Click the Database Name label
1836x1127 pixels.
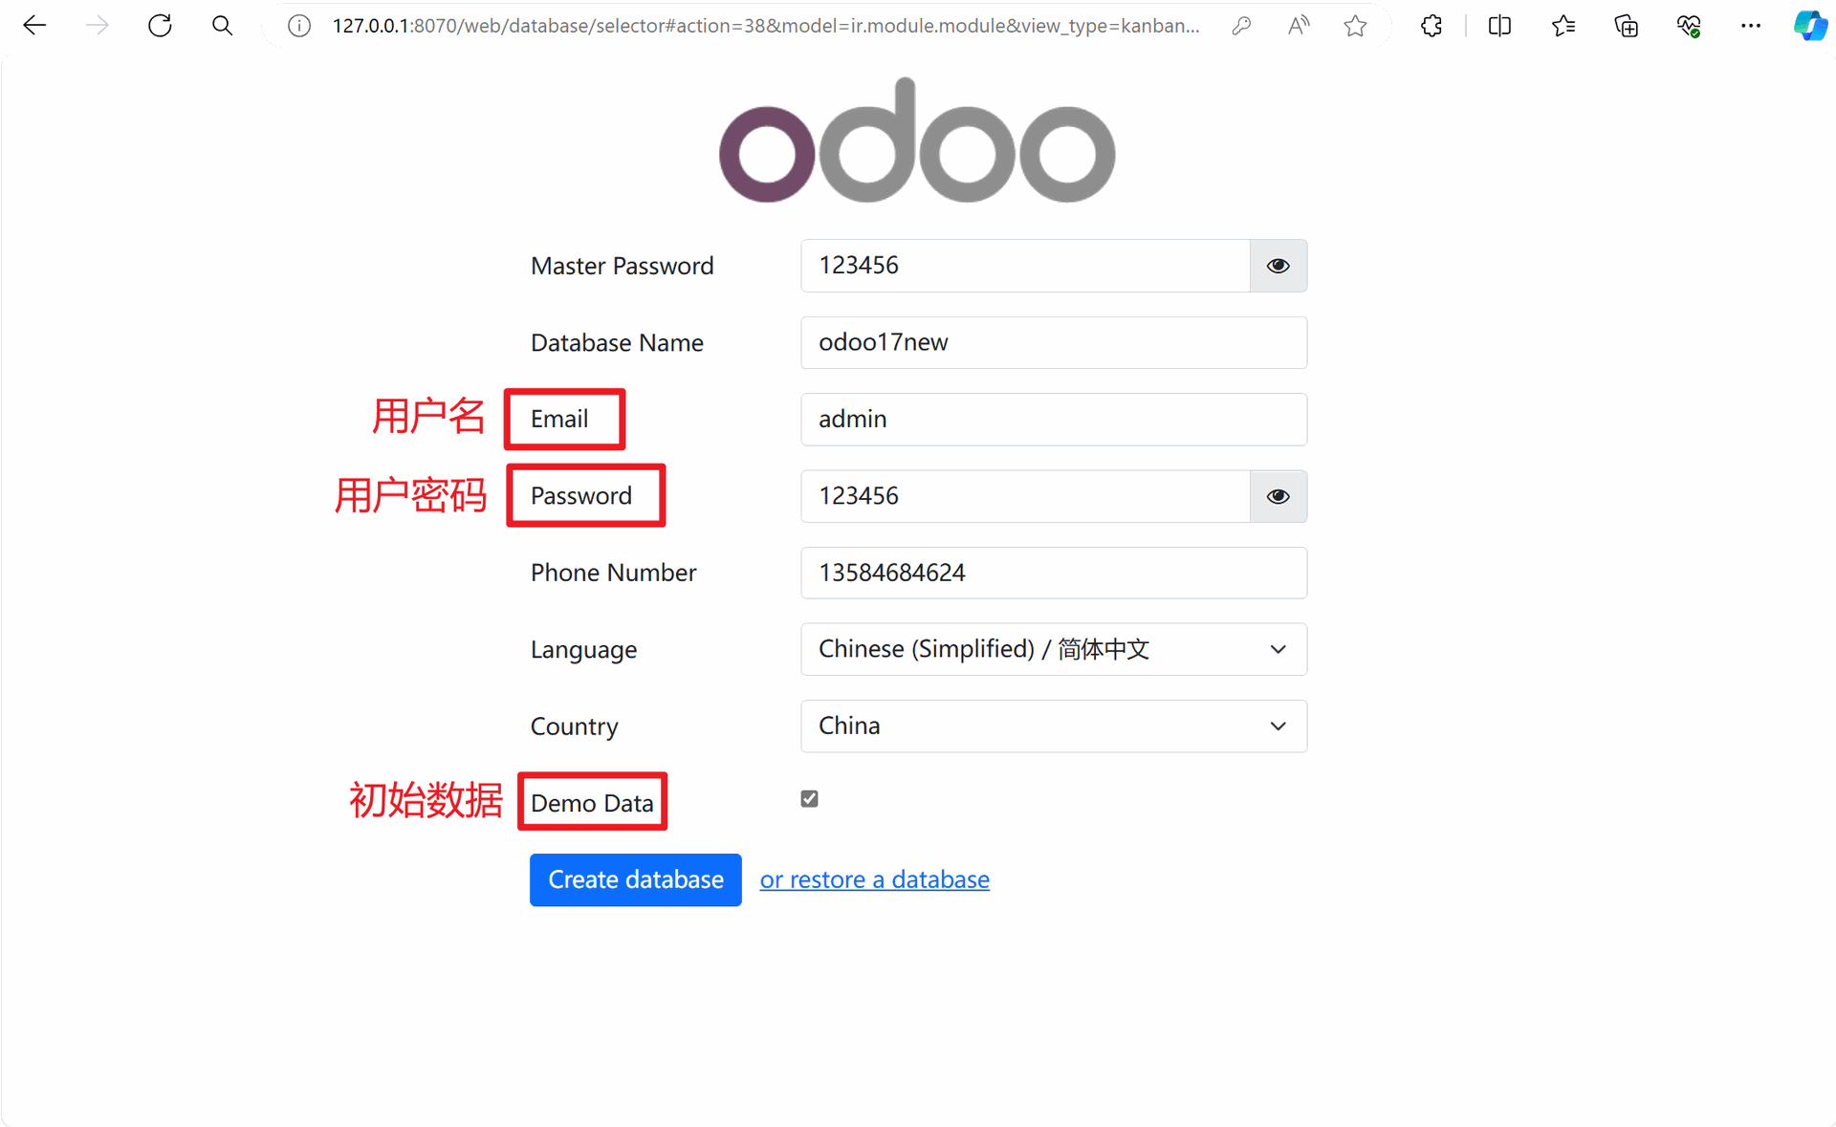pos(617,342)
